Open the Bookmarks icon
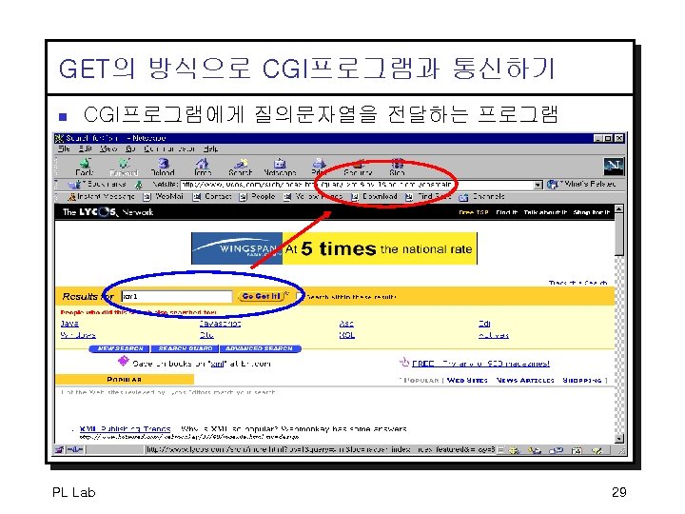This screenshot has height=514, width=685. [x=74, y=185]
